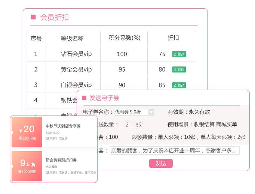Click the pink square icon beside 会员折扣
This screenshot has height=194, width=255.
pos(33,17)
